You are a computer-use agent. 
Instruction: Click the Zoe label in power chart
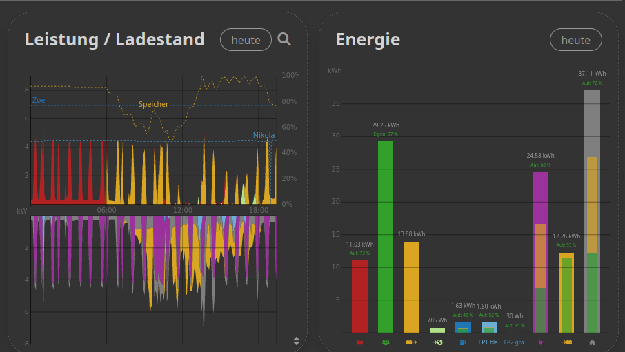pos(39,100)
